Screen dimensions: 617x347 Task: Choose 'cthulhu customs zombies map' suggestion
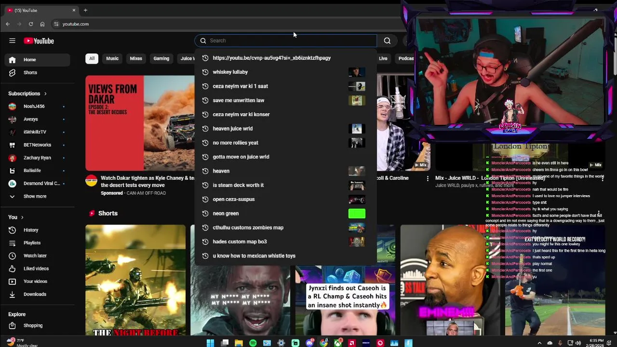286,227
